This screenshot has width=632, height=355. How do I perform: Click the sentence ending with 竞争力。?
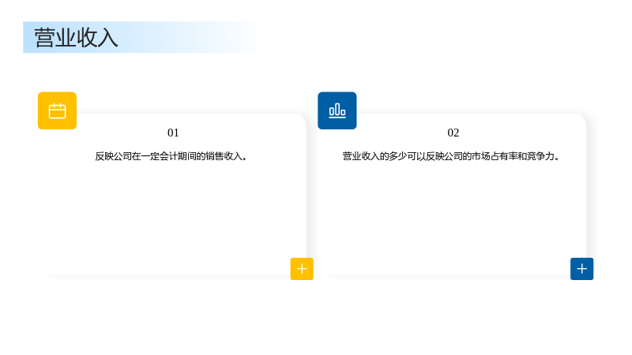click(452, 156)
